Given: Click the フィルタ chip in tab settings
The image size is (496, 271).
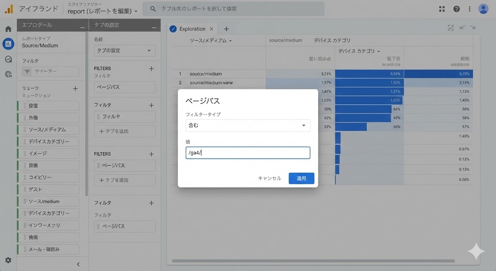Looking at the screenshot, I should [x=124, y=116].
